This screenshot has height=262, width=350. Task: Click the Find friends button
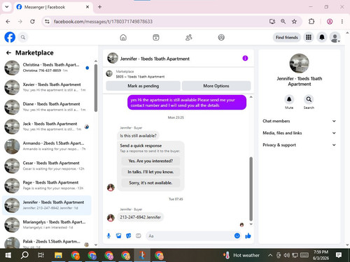[x=287, y=37]
